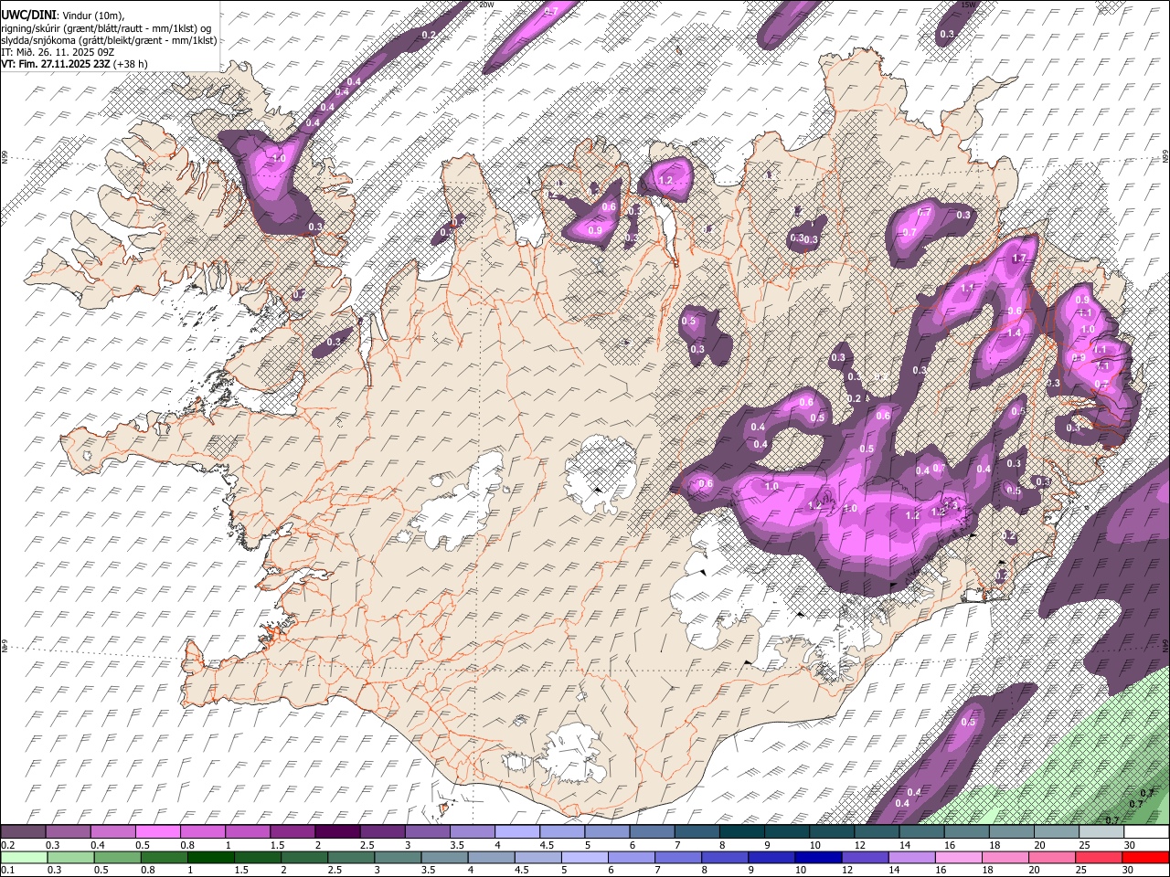Viewport: 1170px width, 877px height.
Task: Select the "slydda/snjókoma" legend description line
Action: tap(109, 40)
